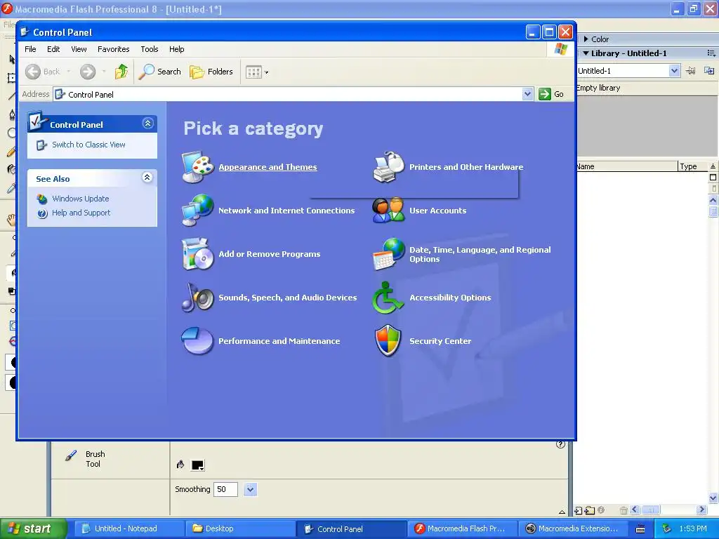
Task: Open the Printers and Other Hardware icon
Action: pos(389,167)
